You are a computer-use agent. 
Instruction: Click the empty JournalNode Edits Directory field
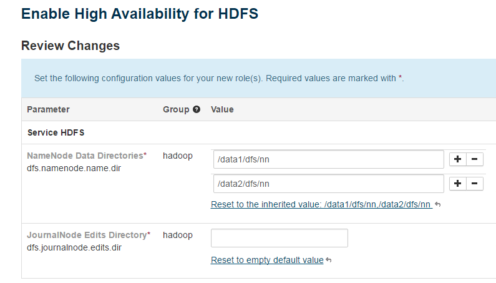(280, 238)
